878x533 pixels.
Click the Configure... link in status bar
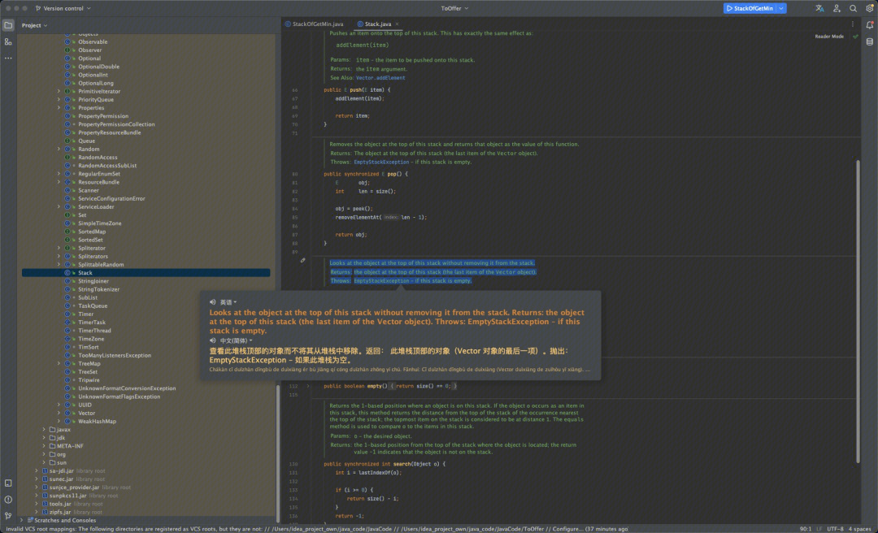click(x=567, y=528)
